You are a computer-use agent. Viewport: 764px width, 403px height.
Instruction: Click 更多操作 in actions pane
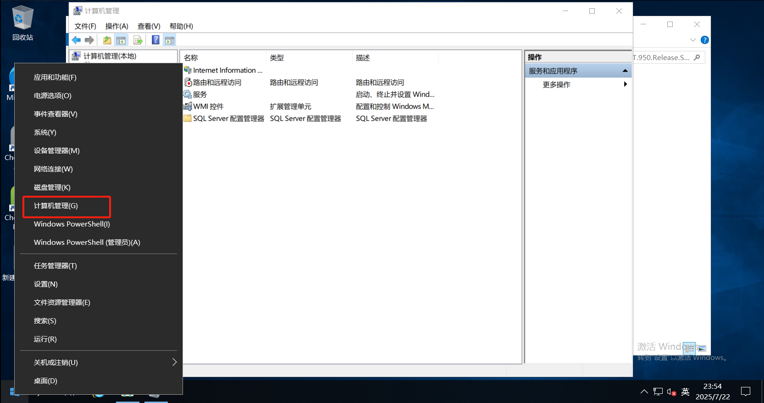click(x=557, y=84)
